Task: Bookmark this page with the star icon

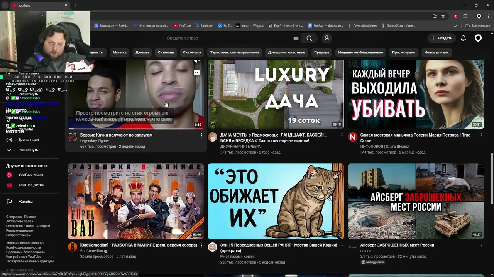Action: [x=443, y=16]
